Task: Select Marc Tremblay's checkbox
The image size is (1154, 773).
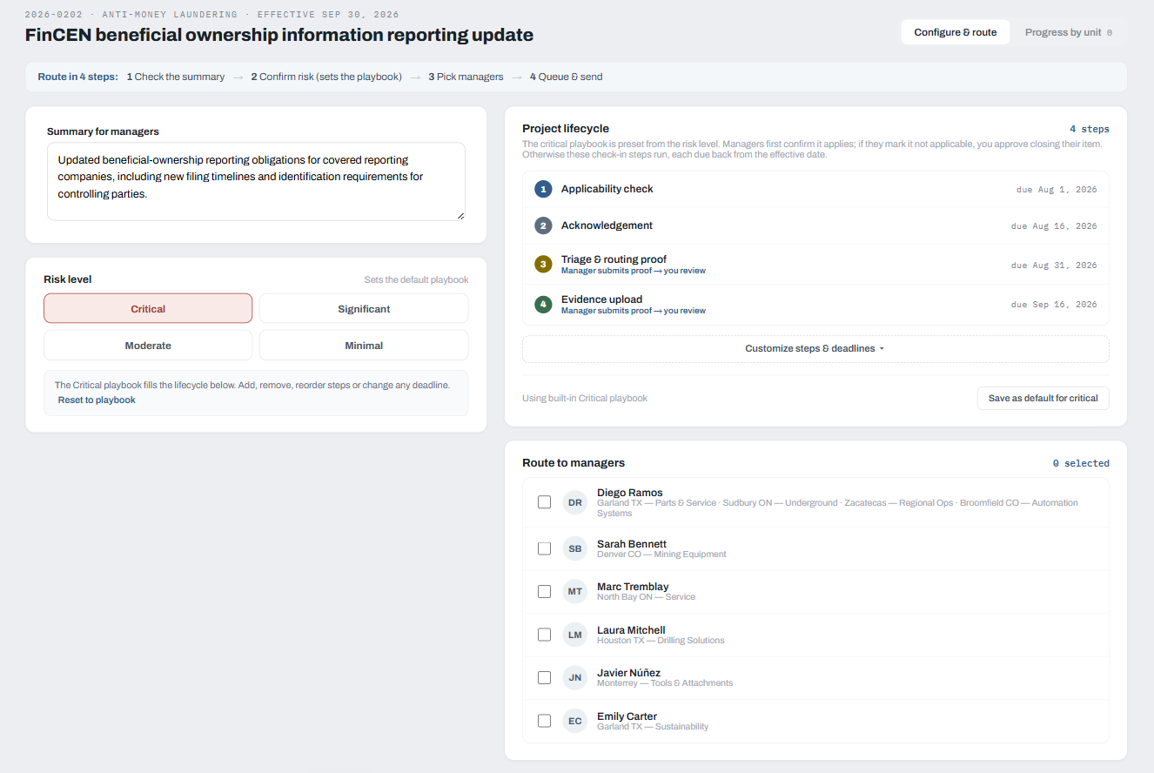Action: pyautogui.click(x=544, y=591)
